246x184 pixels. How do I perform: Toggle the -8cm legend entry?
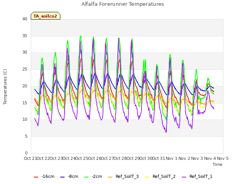pyautogui.click(x=69, y=176)
